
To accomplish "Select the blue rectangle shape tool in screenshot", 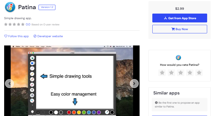I will [x=32, y=63].
